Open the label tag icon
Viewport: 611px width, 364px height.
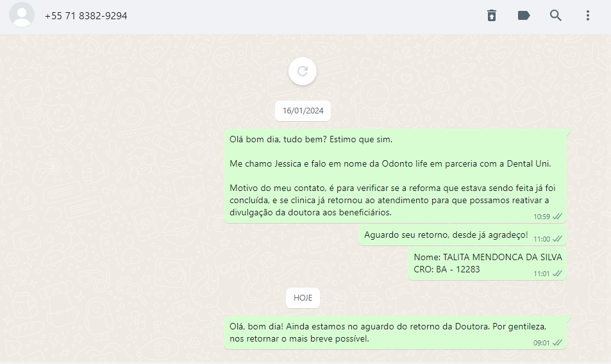[523, 15]
